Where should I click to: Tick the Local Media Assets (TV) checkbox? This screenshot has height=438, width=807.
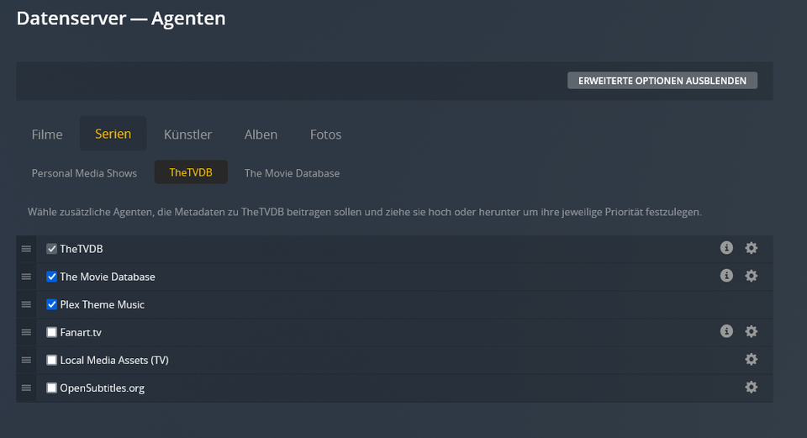(x=52, y=360)
